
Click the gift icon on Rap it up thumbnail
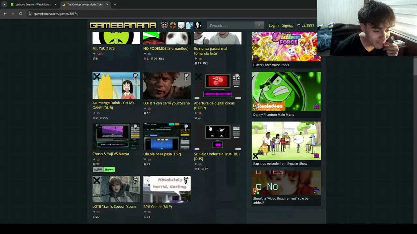[316, 156]
